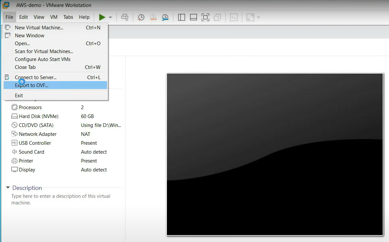
Task: Click the revert to snapshot icon
Action: (x=153, y=17)
